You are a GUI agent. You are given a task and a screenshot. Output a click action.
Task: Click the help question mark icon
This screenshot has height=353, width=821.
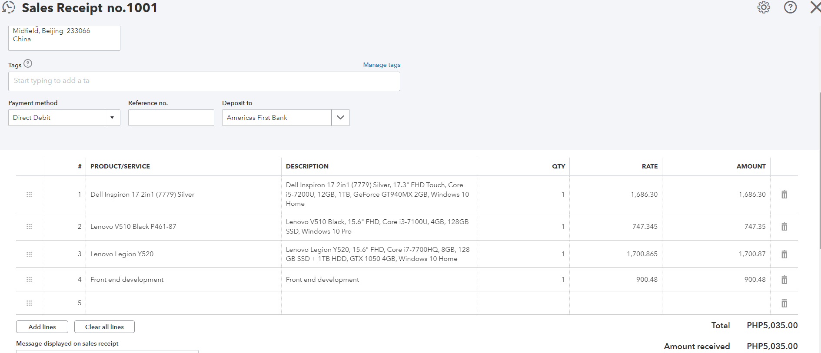(x=790, y=7)
